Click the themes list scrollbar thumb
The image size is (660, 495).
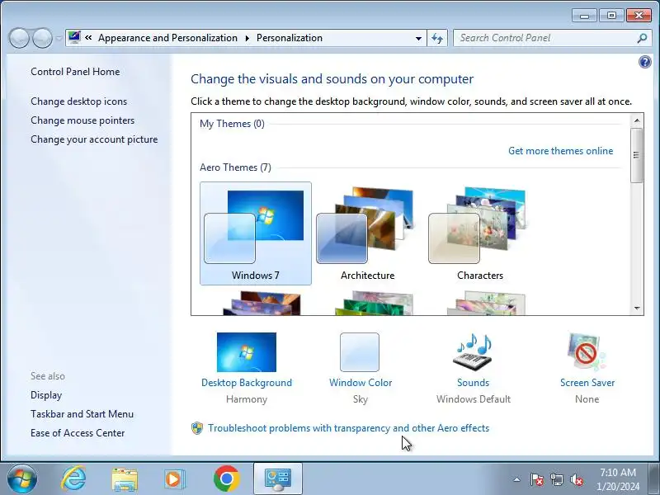tap(636, 155)
